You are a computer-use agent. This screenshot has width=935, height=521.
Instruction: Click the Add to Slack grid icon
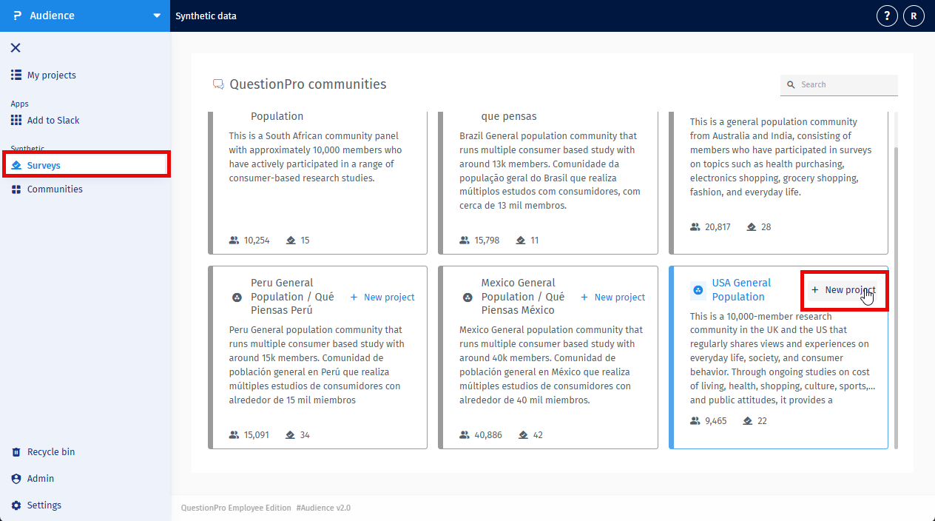pyautogui.click(x=16, y=120)
